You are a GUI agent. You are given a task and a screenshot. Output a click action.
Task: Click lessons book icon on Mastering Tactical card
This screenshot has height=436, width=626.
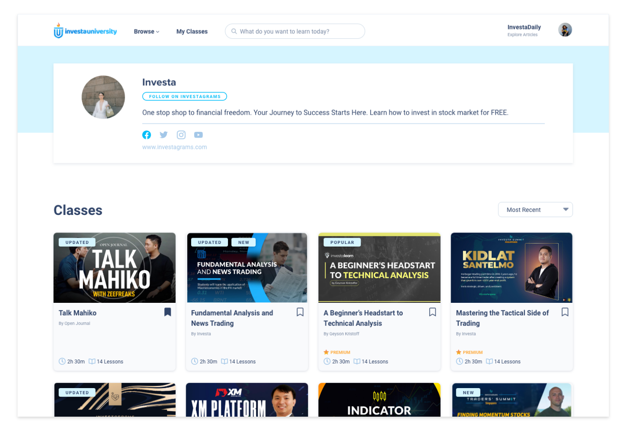coord(489,361)
